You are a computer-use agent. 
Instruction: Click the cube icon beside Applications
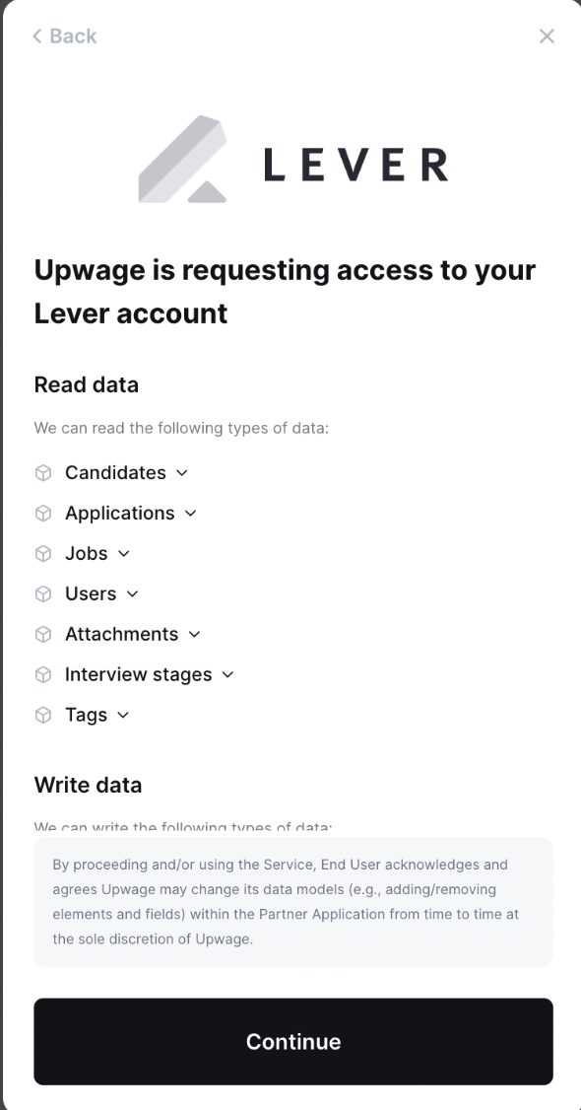(43, 513)
